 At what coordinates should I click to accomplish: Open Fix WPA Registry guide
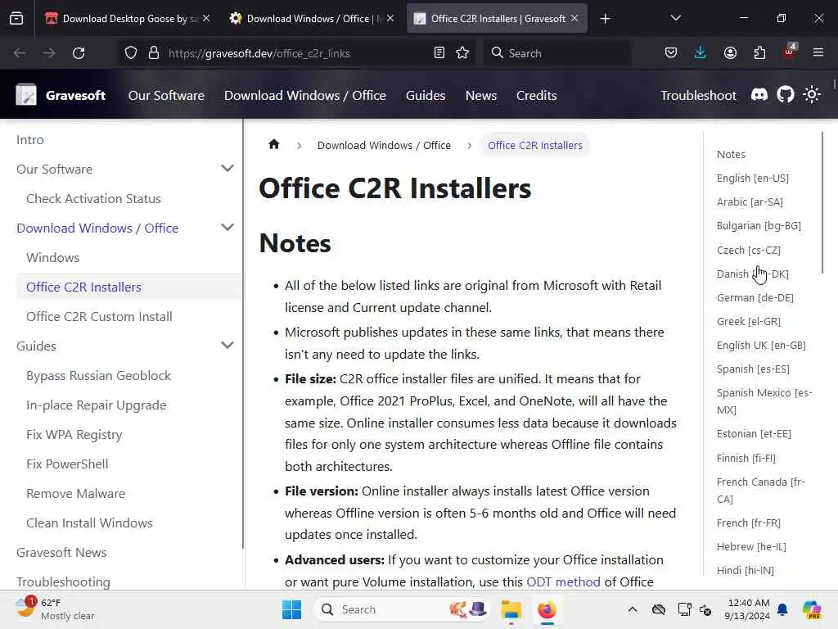pyautogui.click(x=74, y=434)
